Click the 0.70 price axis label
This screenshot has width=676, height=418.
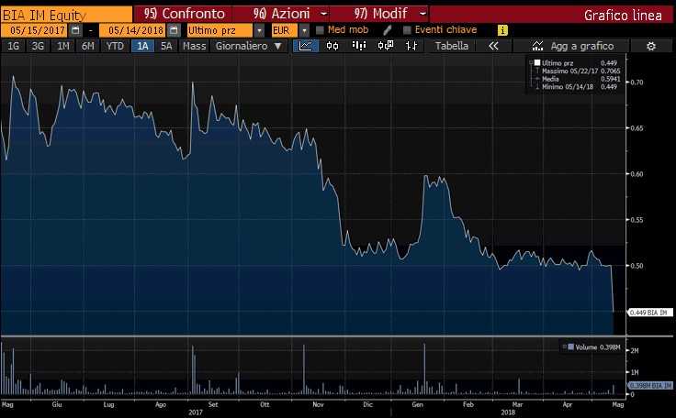(x=637, y=82)
